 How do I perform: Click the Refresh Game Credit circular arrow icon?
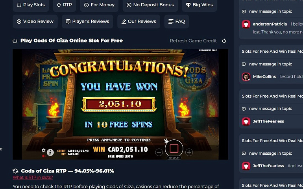pyautogui.click(x=224, y=41)
